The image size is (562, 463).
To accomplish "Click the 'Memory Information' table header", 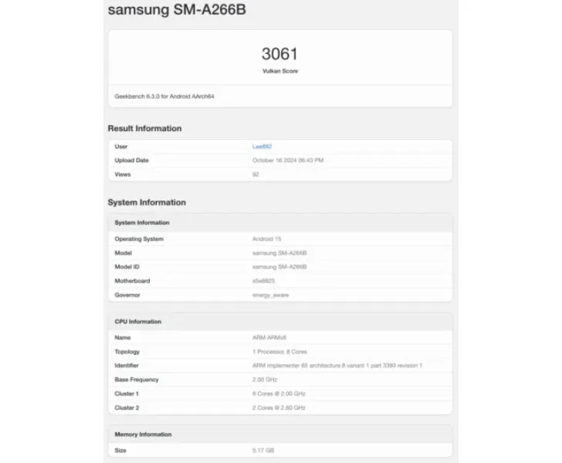I will pos(280,434).
